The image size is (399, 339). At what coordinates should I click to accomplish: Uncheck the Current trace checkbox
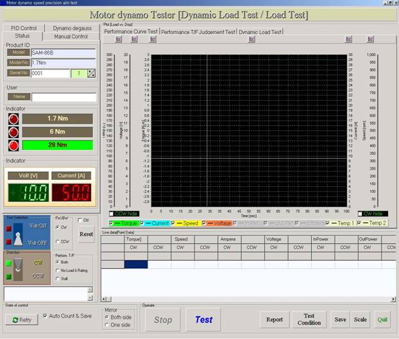point(142,223)
